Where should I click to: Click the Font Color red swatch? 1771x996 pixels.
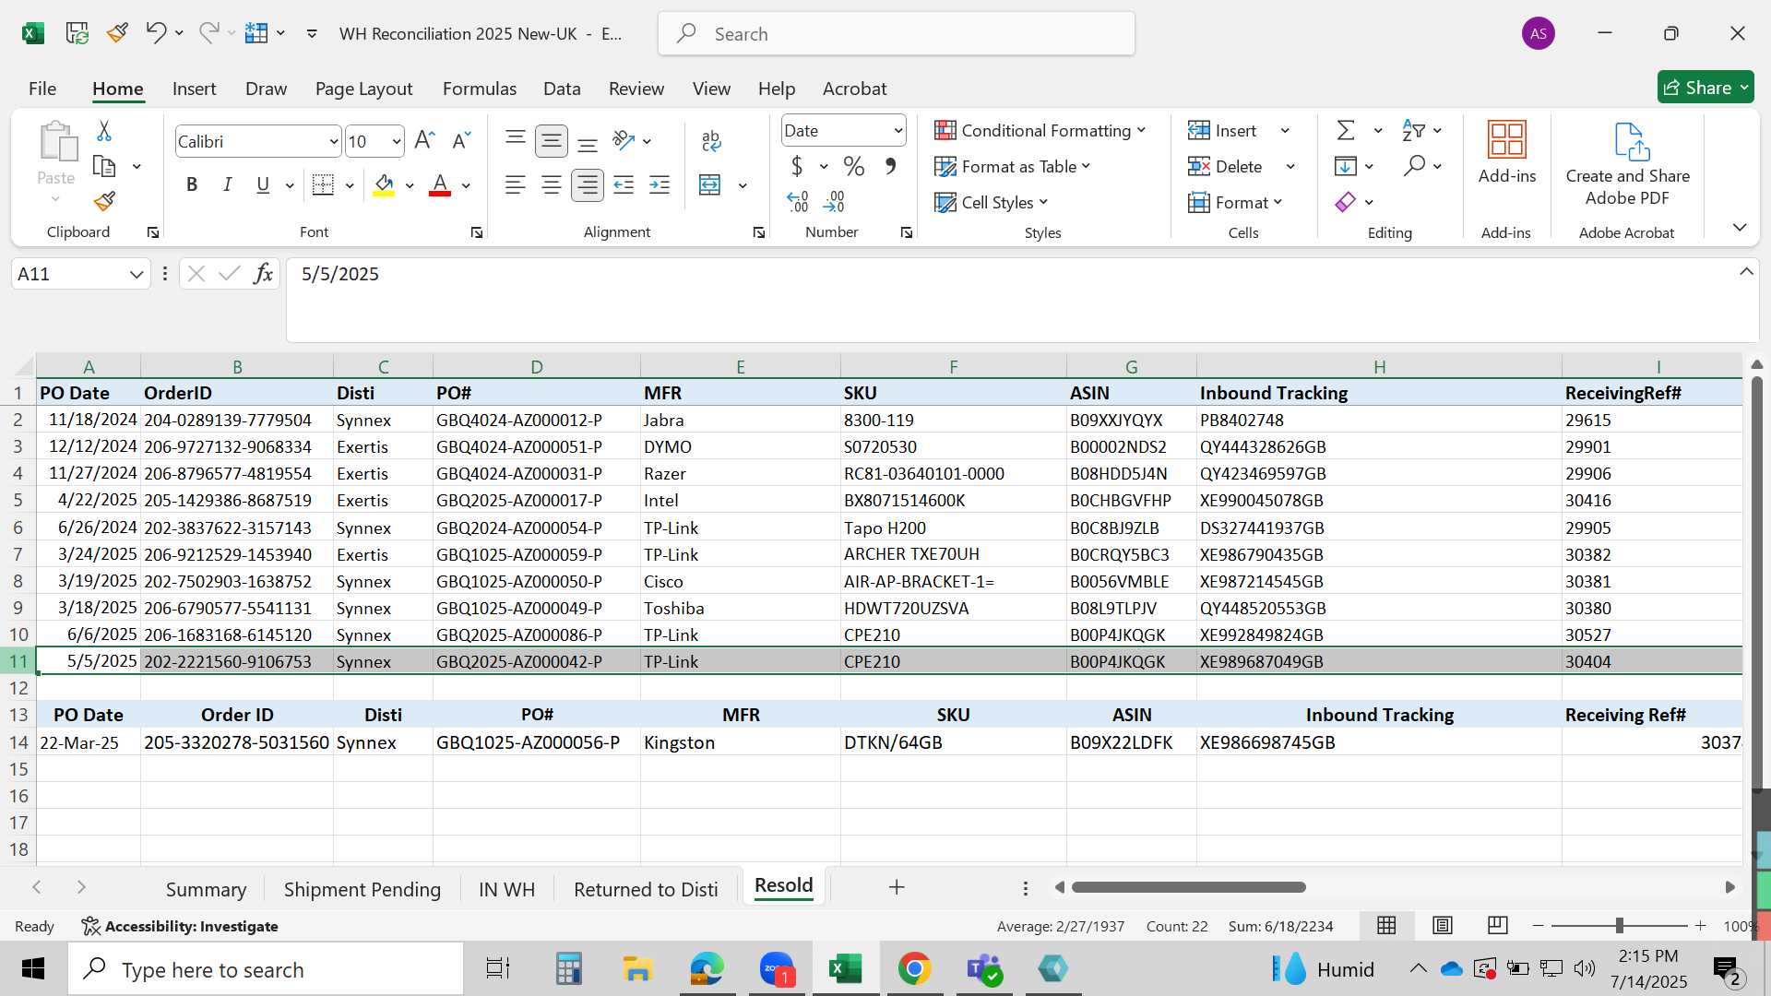440,185
